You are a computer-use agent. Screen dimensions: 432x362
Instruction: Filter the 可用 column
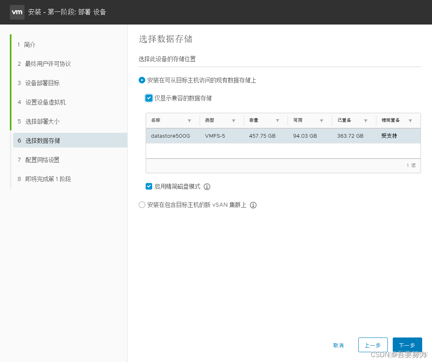click(322, 121)
